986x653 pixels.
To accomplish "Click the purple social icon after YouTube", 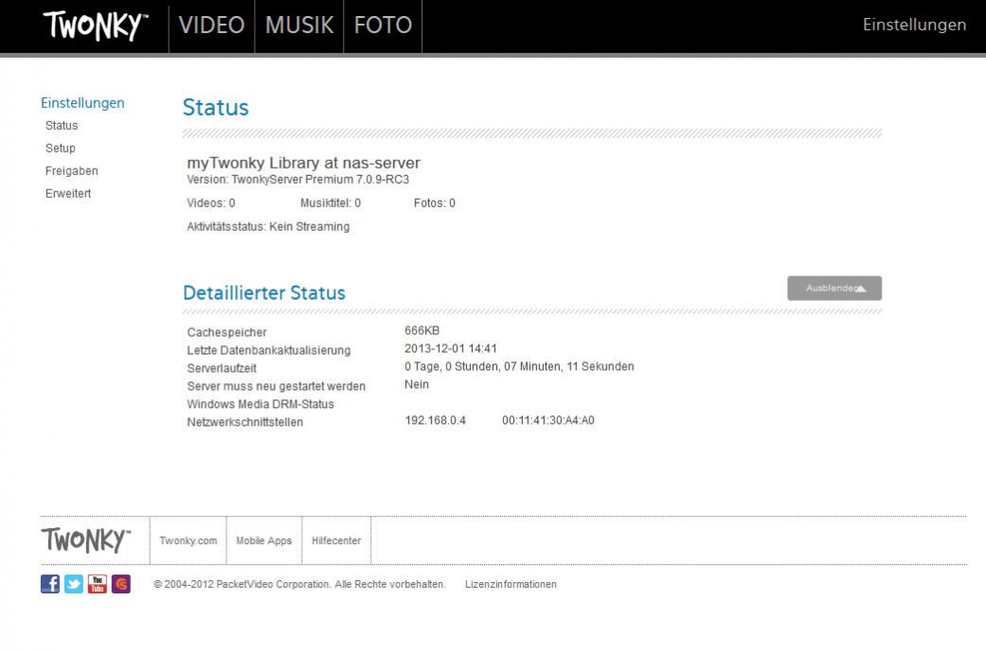I will (120, 584).
